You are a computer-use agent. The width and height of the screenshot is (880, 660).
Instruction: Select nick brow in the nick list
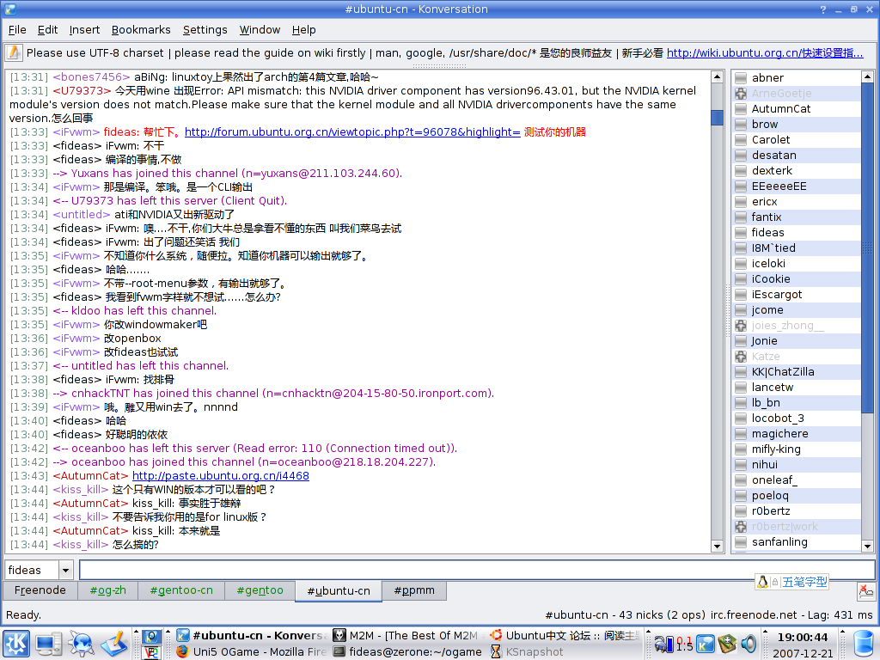point(796,125)
